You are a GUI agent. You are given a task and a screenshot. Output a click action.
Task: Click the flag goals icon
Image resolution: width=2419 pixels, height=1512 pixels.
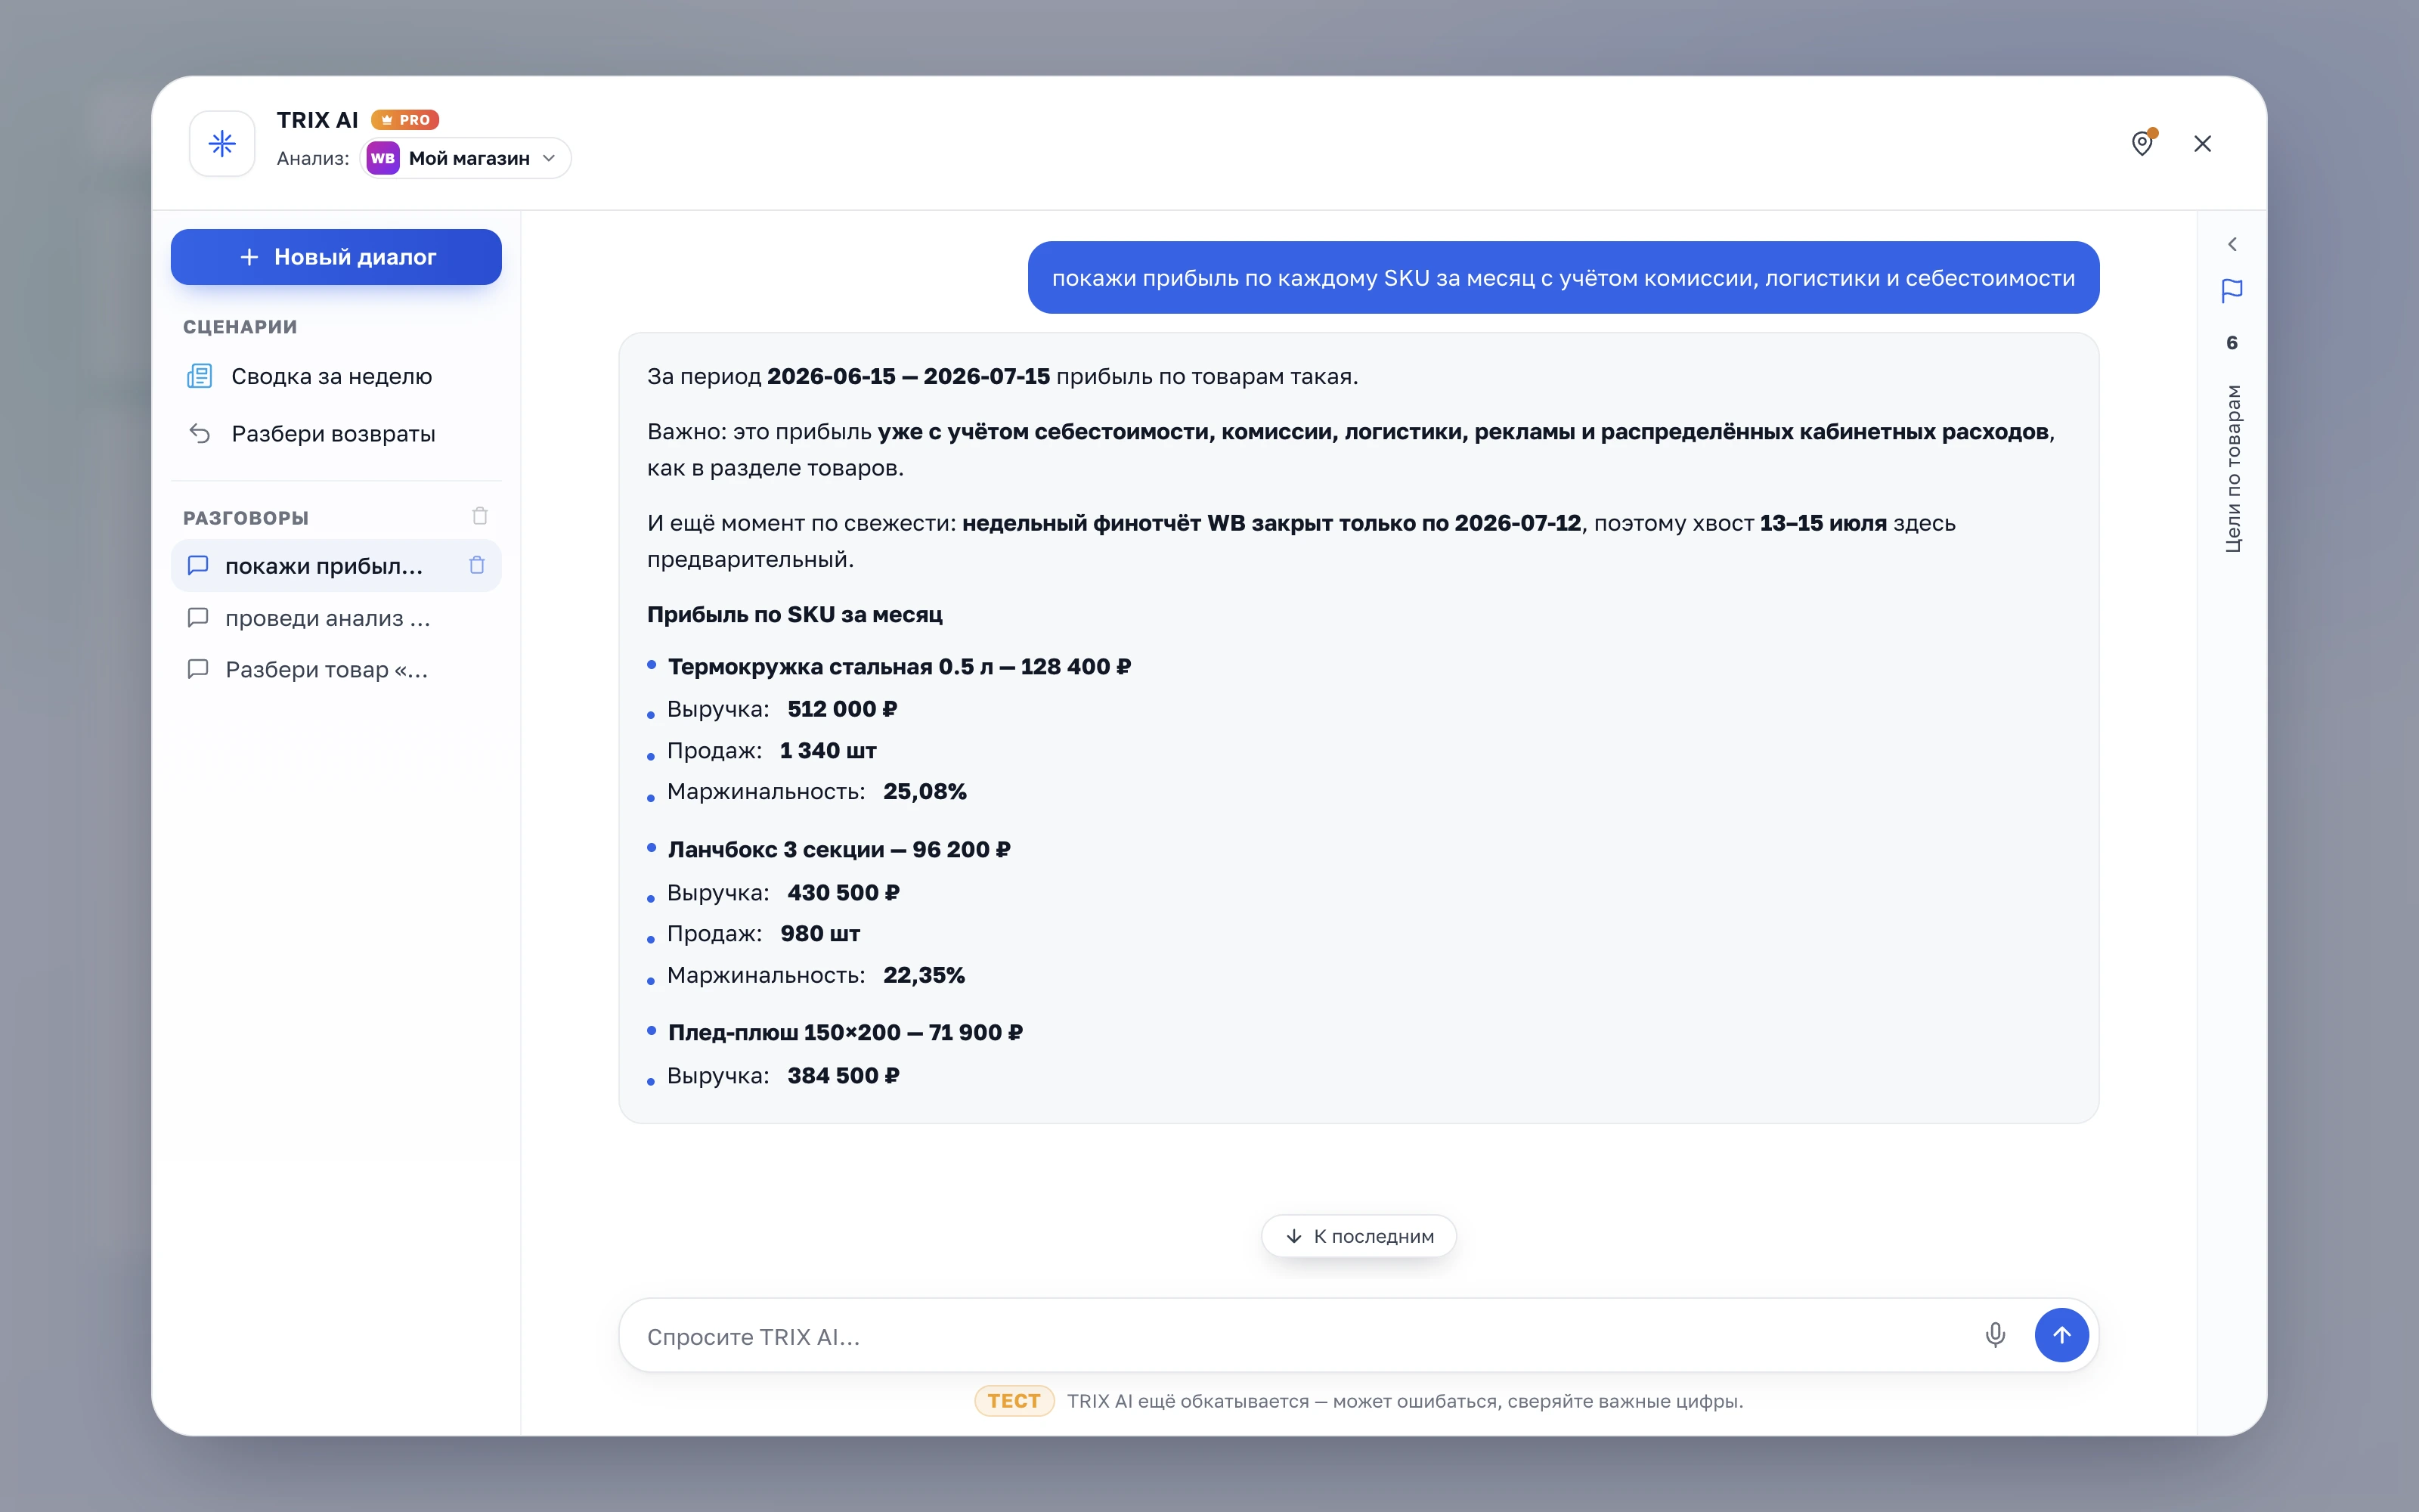(2232, 291)
